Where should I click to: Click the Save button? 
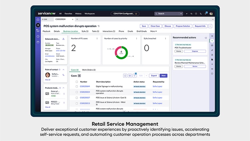click(x=144, y=26)
